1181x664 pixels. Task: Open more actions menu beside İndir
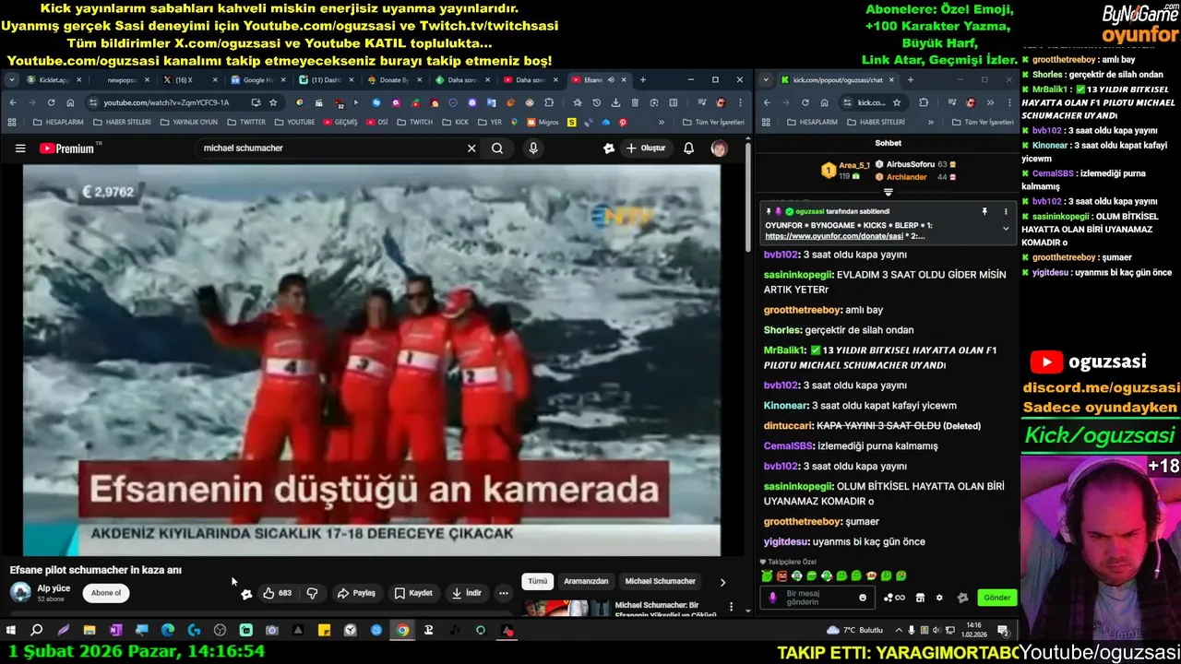pos(504,593)
